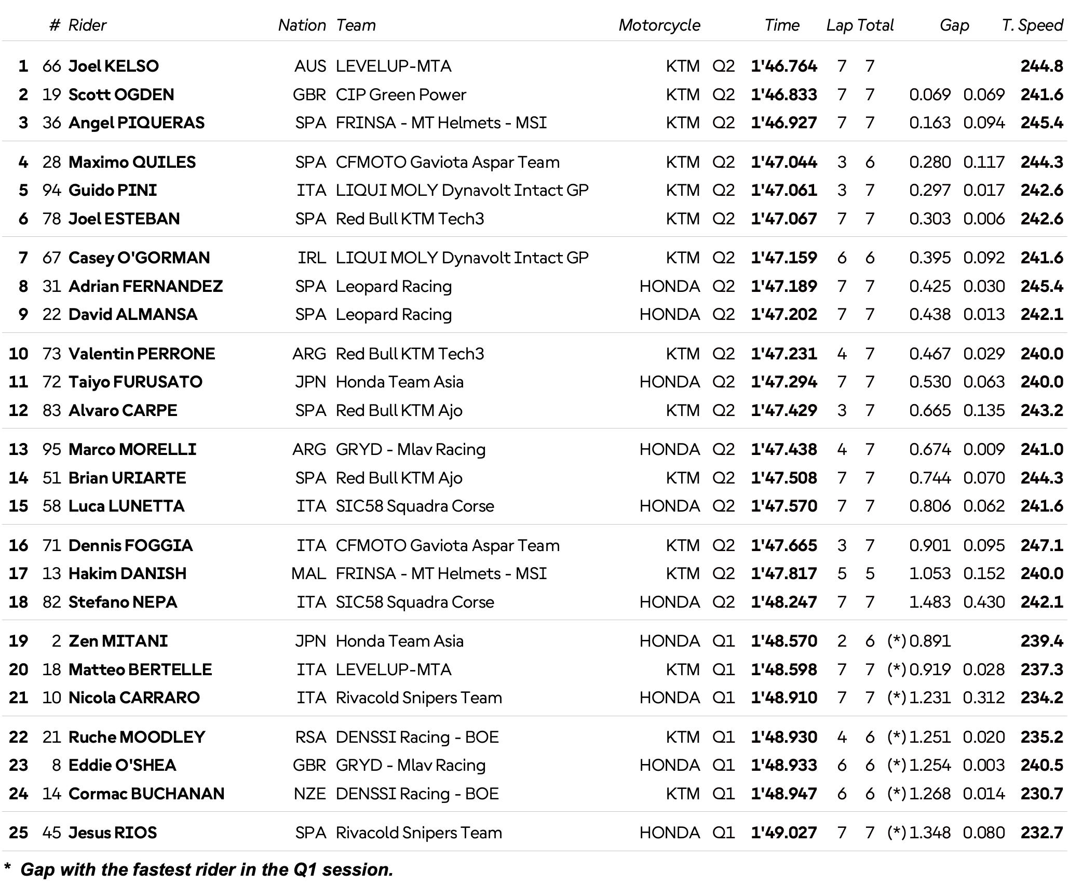Screen dimensions: 1082x884
Task: Click the Nation column header
Action: [x=302, y=25]
